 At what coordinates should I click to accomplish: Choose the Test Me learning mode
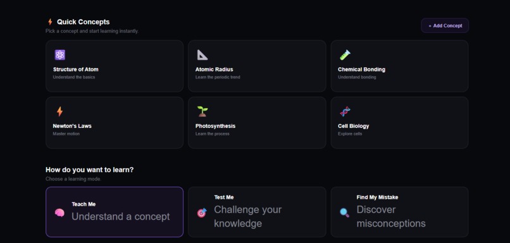[x=257, y=212]
